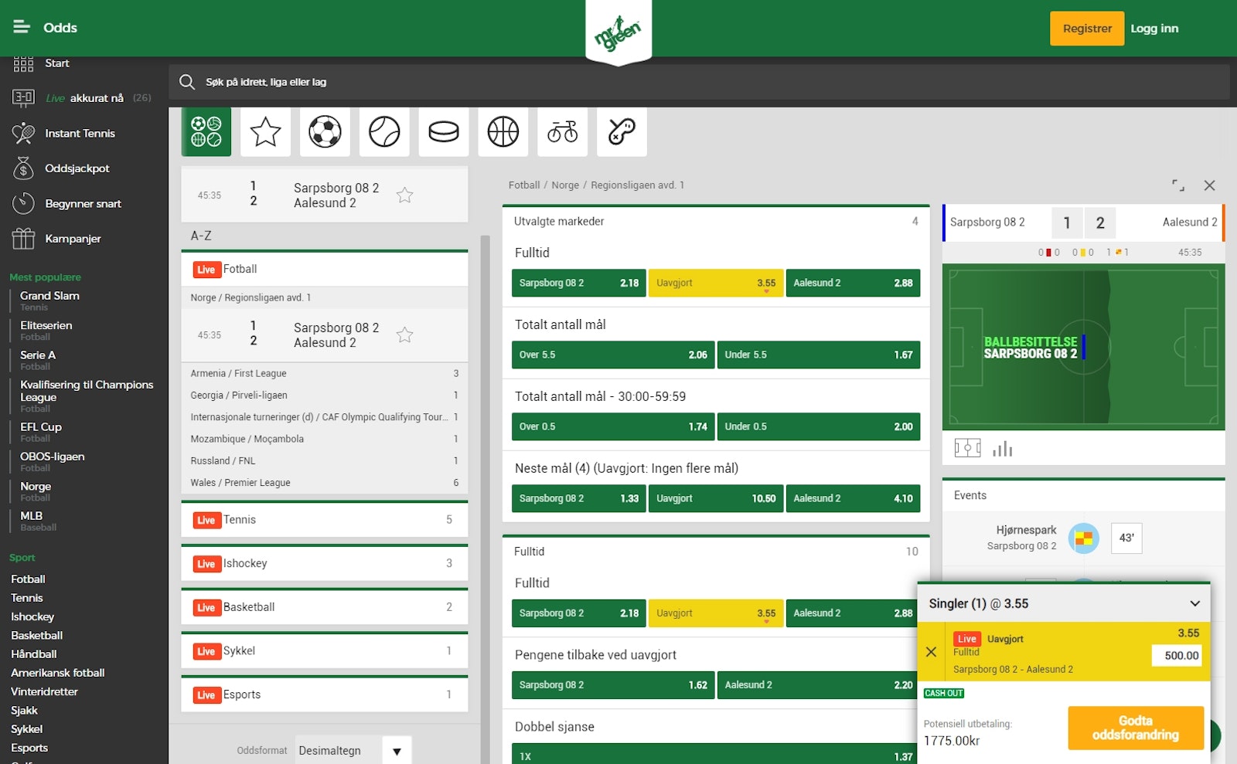The image size is (1237, 764).
Task: Open the Ishockey puck sport filter
Action: point(444,131)
